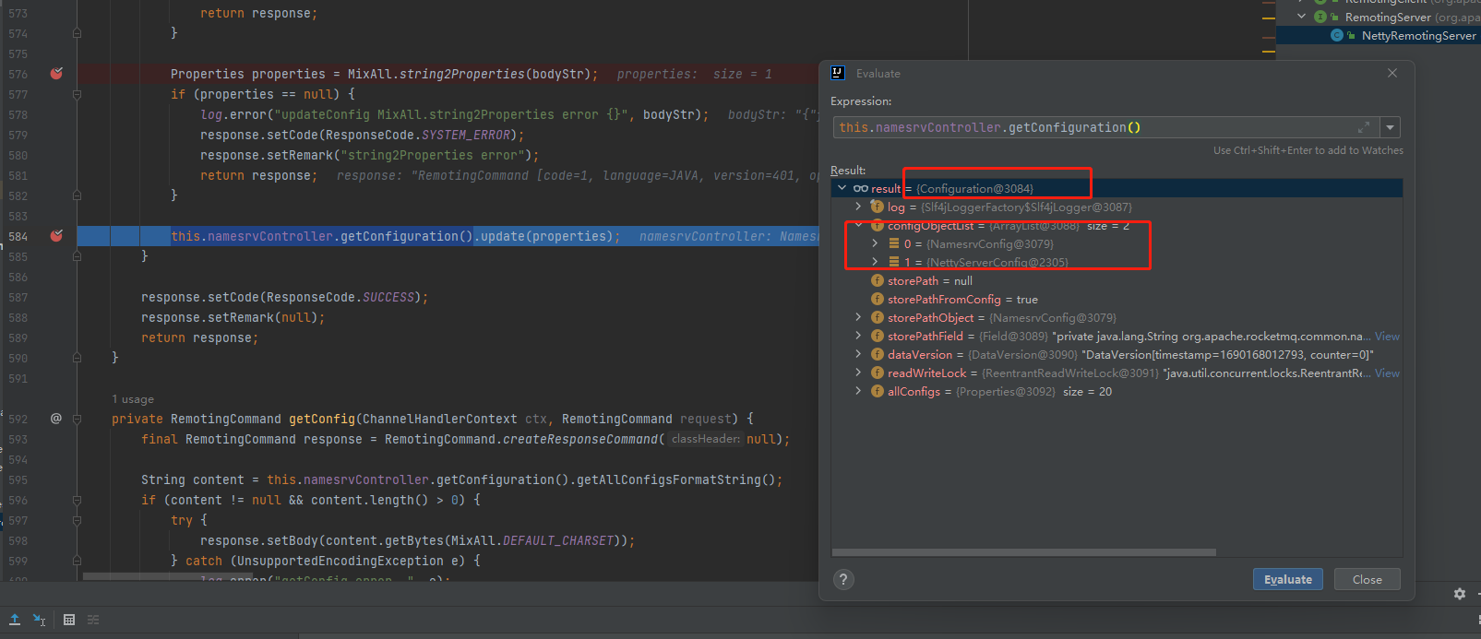Screen dimensions: 1481x639
Task: Click the horizontal scrollbar in Result pane
Action: 1024,552
